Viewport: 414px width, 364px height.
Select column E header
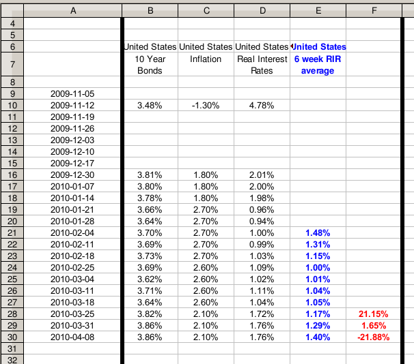point(318,10)
